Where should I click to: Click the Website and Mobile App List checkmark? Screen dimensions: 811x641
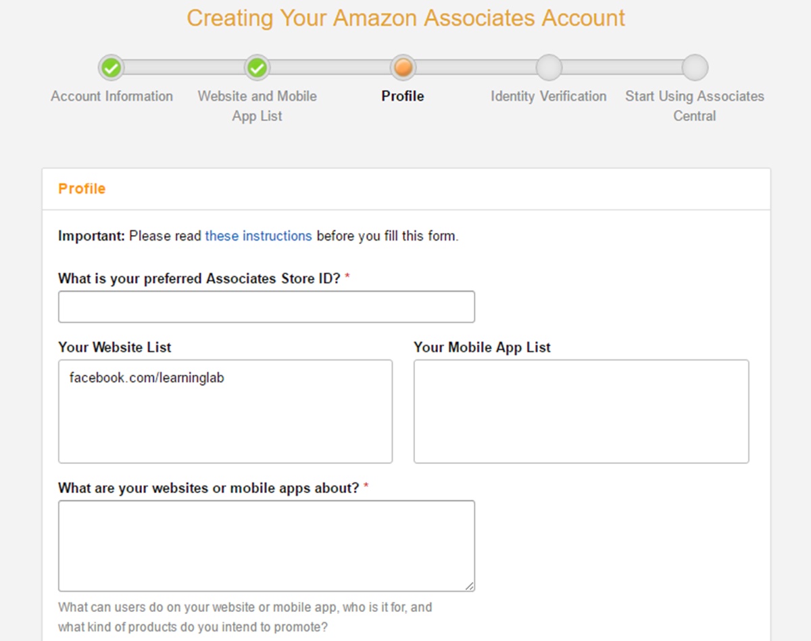click(x=257, y=68)
